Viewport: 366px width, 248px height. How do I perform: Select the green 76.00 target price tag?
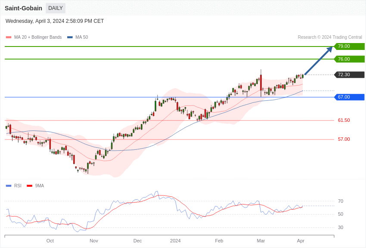pyautogui.click(x=349, y=59)
